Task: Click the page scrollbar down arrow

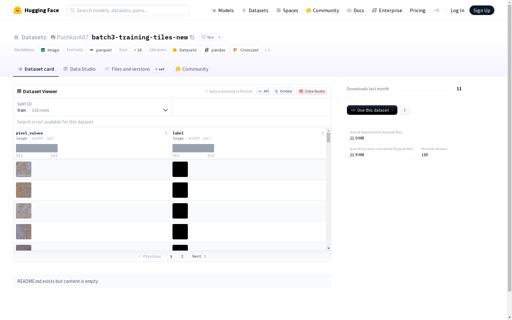Action: 509,317
